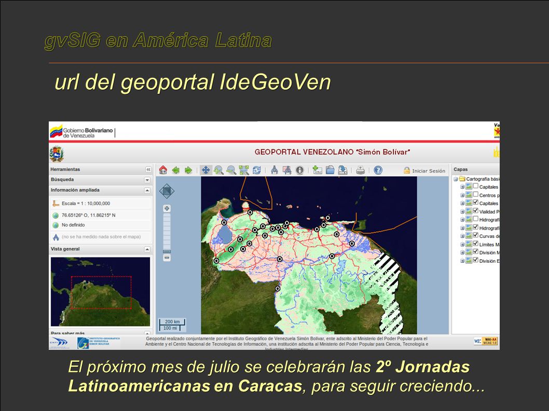Click the zoom level slider handle
Screen dimensions: 549x411
coord(167,251)
